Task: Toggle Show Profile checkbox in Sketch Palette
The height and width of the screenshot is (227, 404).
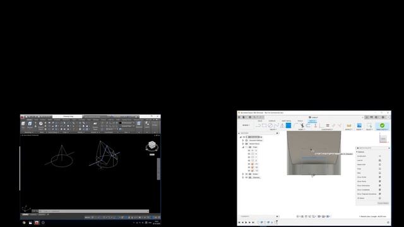Action: (380, 177)
